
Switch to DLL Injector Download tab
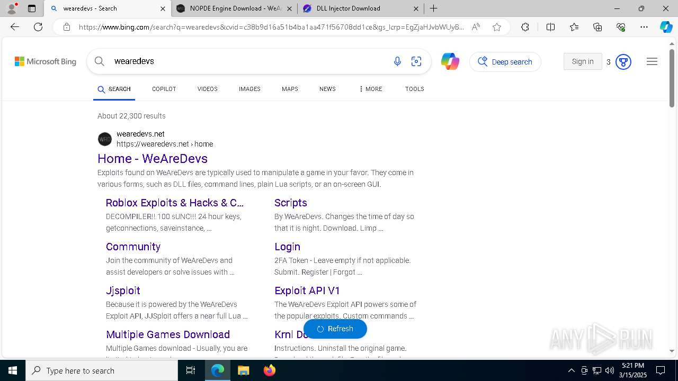tap(360, 8)
